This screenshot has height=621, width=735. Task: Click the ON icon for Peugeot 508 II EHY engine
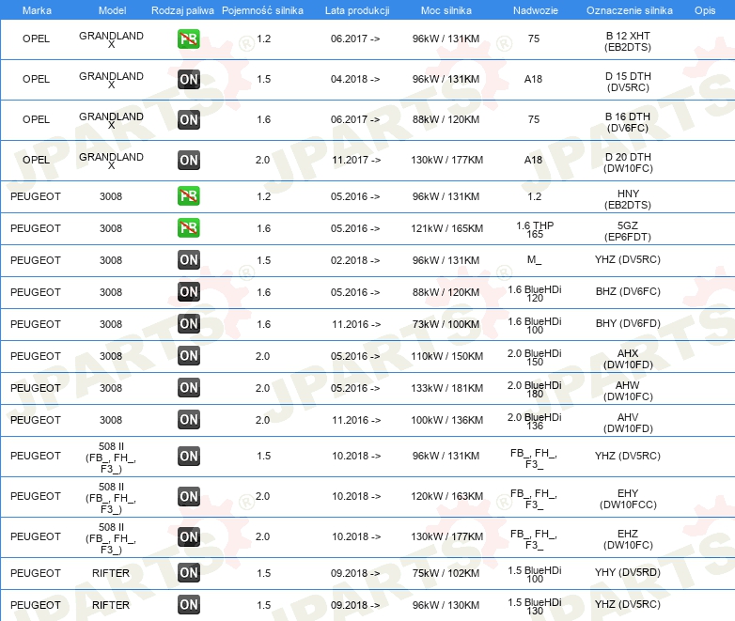click(189, 496)
